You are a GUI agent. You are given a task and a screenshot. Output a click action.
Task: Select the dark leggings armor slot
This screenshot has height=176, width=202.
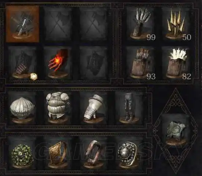click(129, 108)
